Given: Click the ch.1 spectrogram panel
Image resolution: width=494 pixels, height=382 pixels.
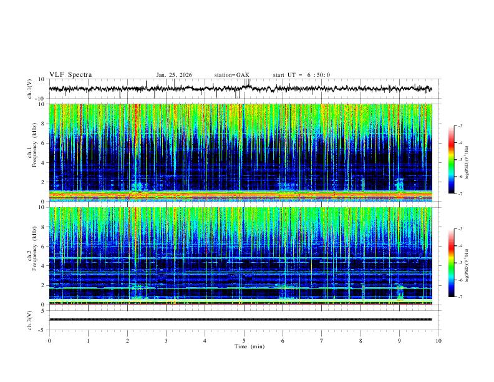Looking at the screenshot, I should click(240, 152).
